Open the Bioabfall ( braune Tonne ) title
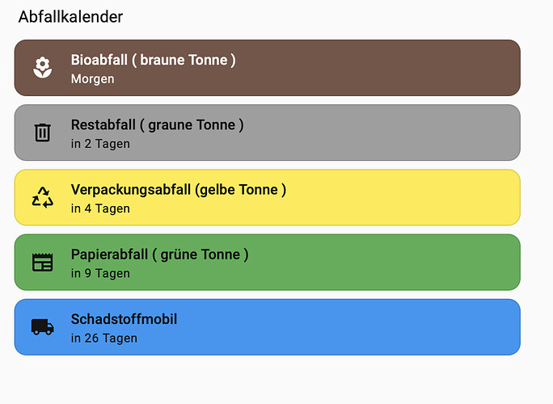The image size is (553, 404). (x=153, y=60)
